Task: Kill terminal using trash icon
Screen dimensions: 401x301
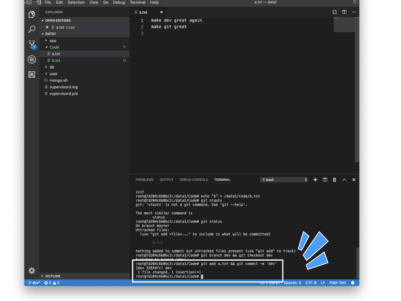Action: coord(334,180)
